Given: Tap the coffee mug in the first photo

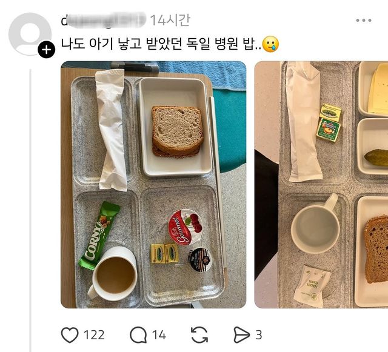Looking at the screenshot, I should point(113,274).
